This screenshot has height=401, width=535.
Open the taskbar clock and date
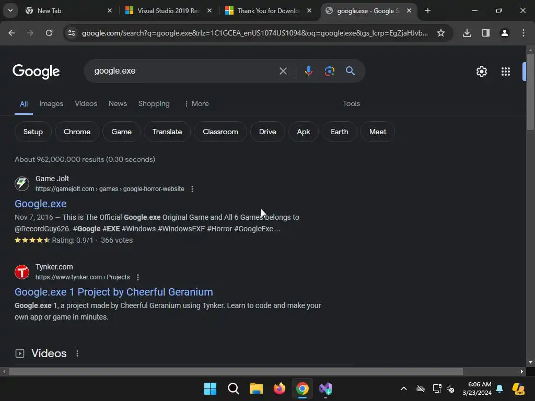[477, 388]
